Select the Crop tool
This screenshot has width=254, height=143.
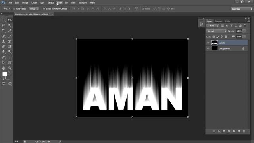[4, 31]
